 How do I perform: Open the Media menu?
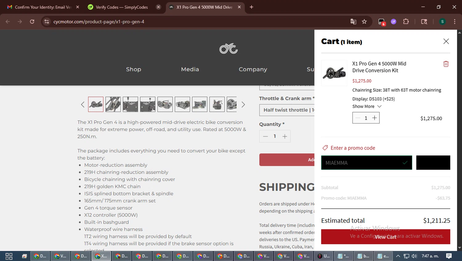point(190,69)
